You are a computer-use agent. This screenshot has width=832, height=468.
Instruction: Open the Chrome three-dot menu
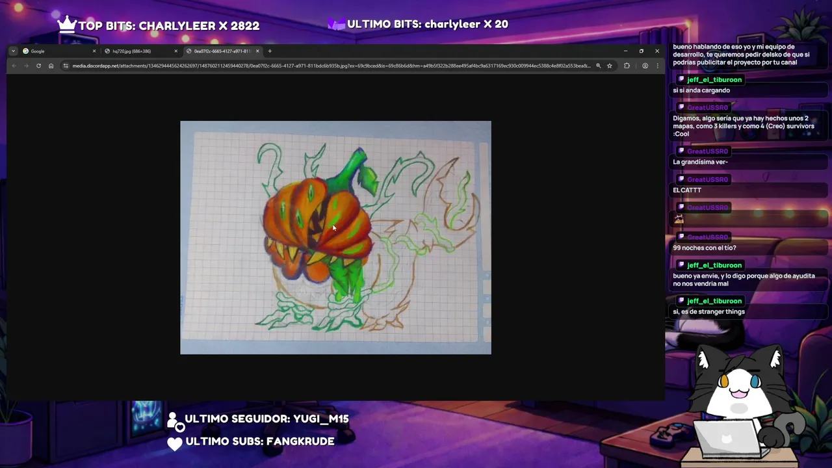(x=657, y=66)
